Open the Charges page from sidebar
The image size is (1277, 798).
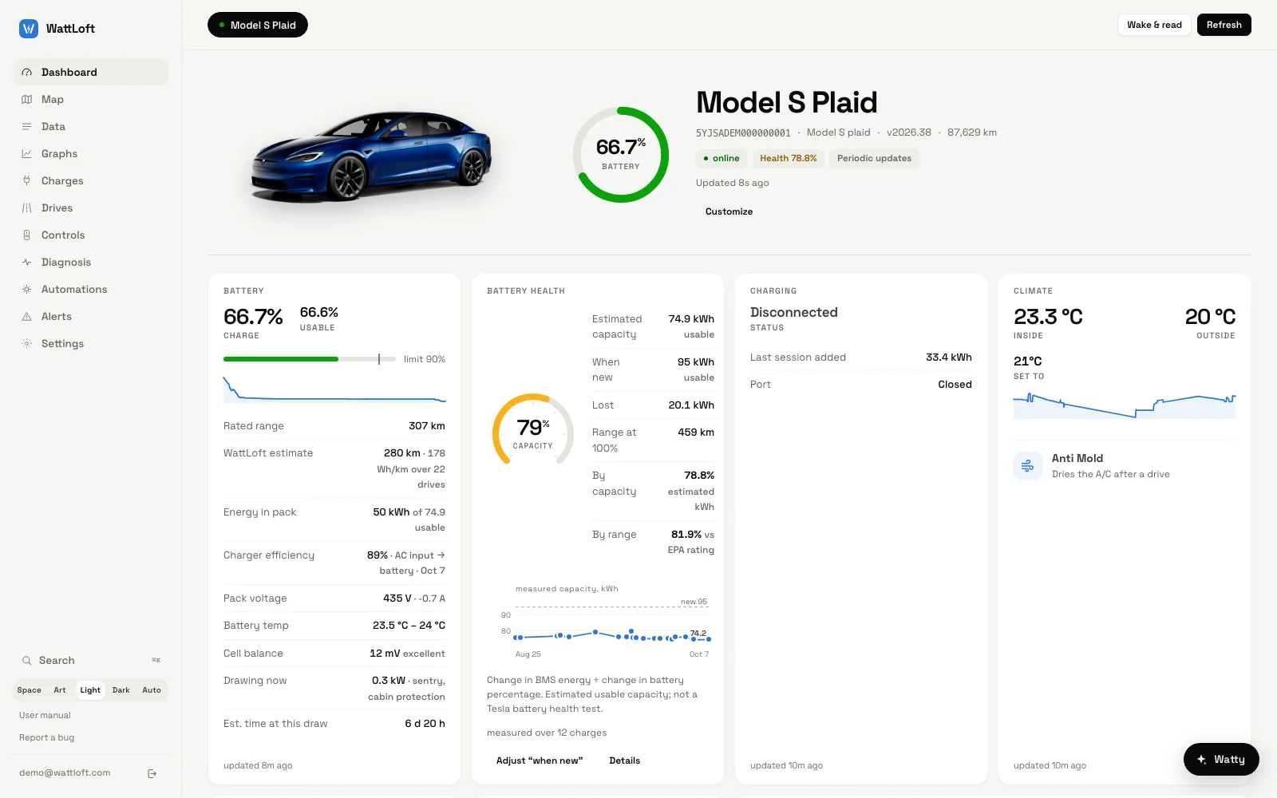point(90,180)
